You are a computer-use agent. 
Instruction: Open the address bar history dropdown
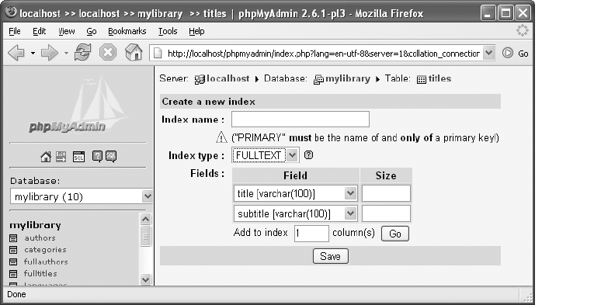coord(489,53)
